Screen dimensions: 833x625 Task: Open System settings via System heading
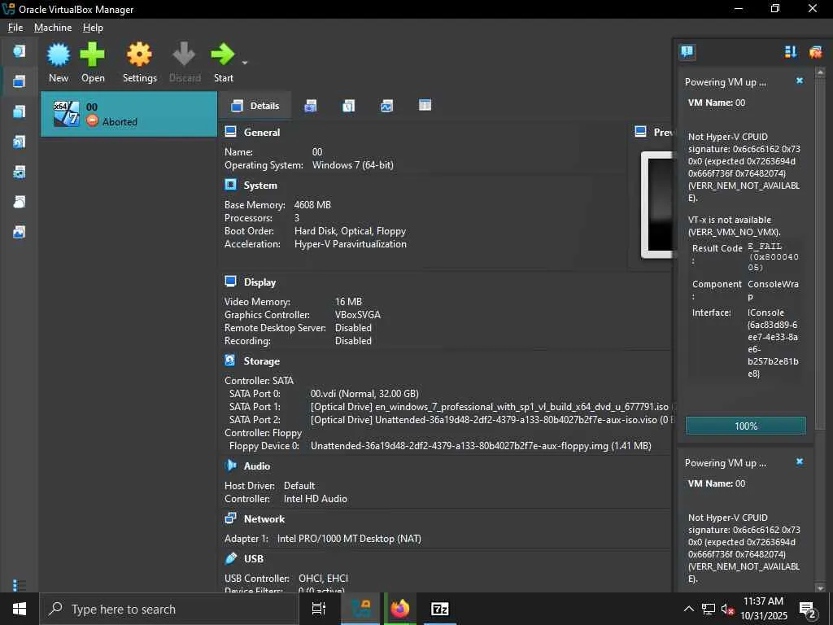tap(260, 186)
